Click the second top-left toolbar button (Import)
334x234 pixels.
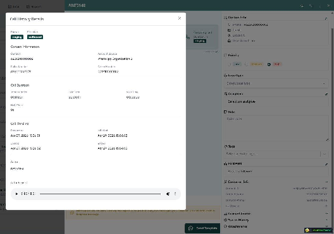(34, 6)
